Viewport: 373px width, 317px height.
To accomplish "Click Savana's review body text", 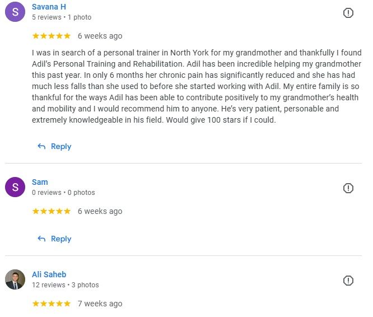I will tap(196, 86).
